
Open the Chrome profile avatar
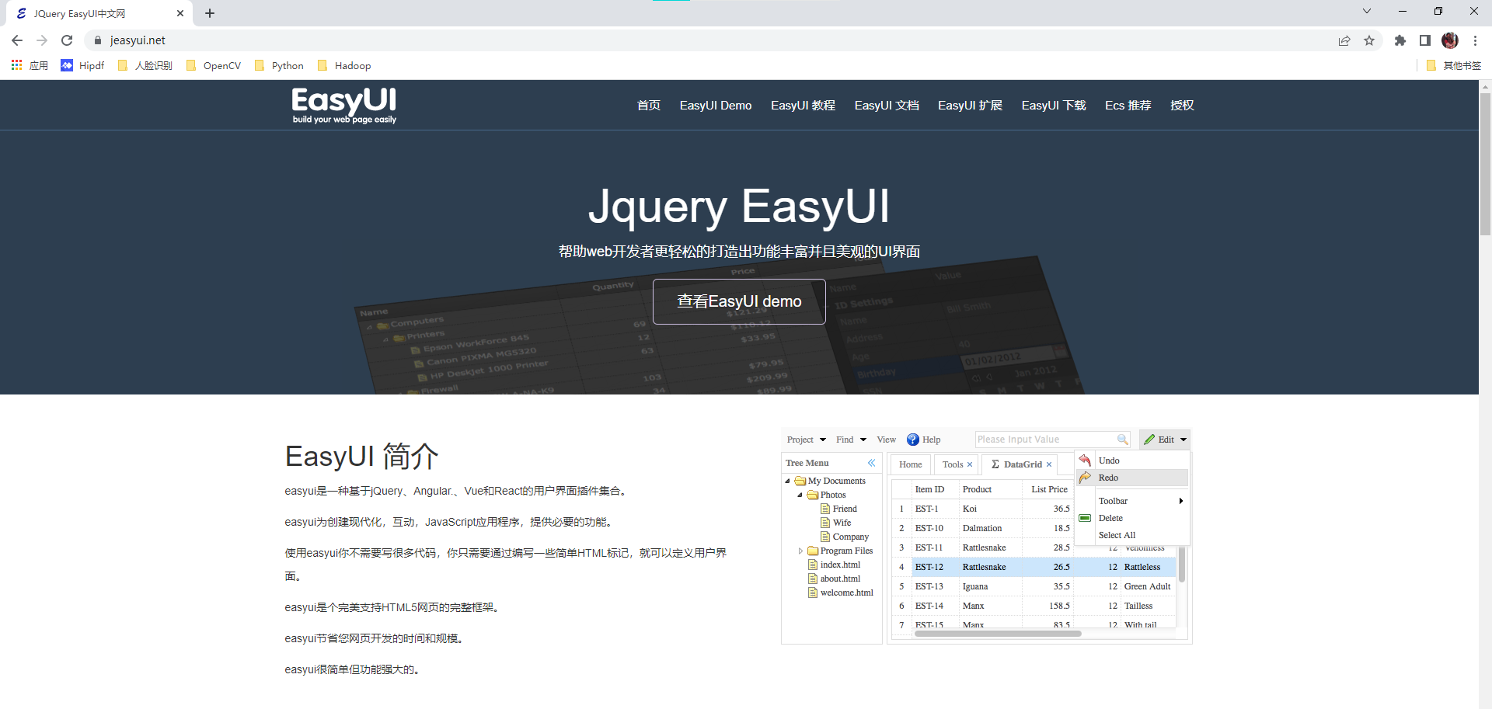tap(1450, 40)
